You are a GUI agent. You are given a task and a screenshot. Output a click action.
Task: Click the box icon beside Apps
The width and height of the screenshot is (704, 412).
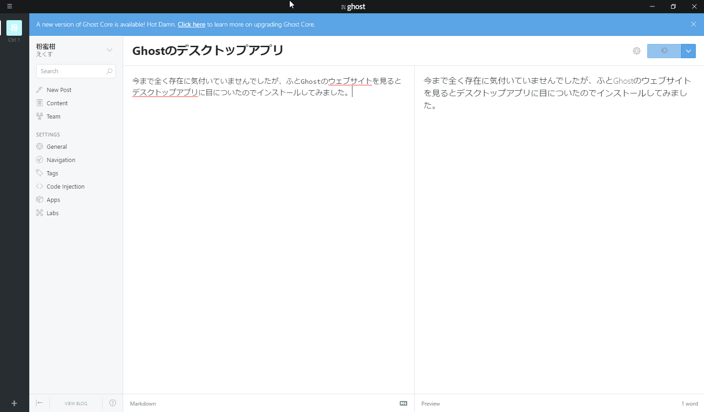coord(39,200)
